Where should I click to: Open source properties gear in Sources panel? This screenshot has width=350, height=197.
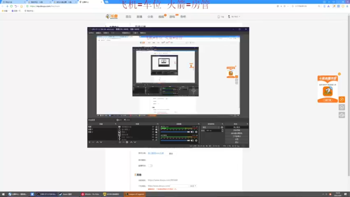127,142
